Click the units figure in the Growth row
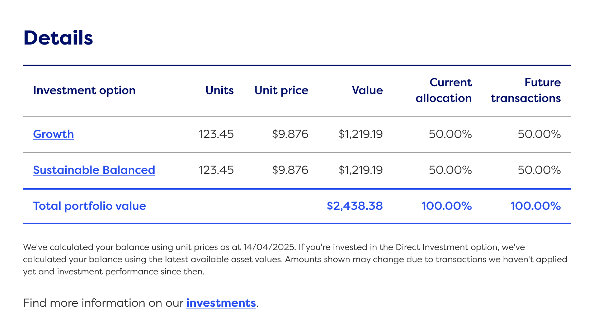 (216, 134)
